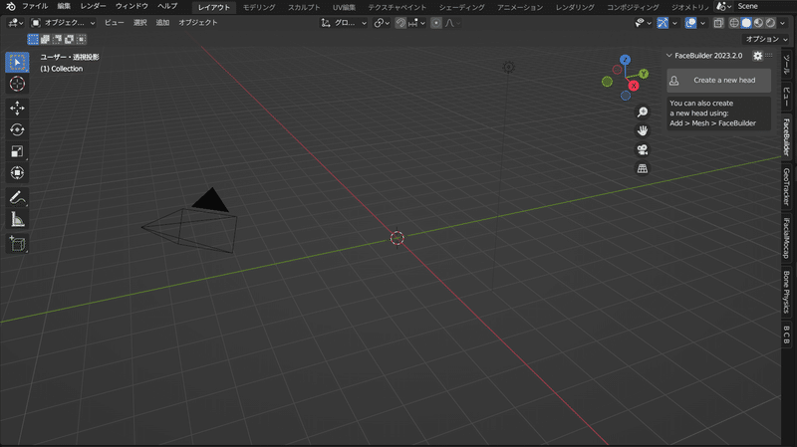Set selection mode to extend
Image resolution: width=797 pixels, height=447 pixels.
45,39
